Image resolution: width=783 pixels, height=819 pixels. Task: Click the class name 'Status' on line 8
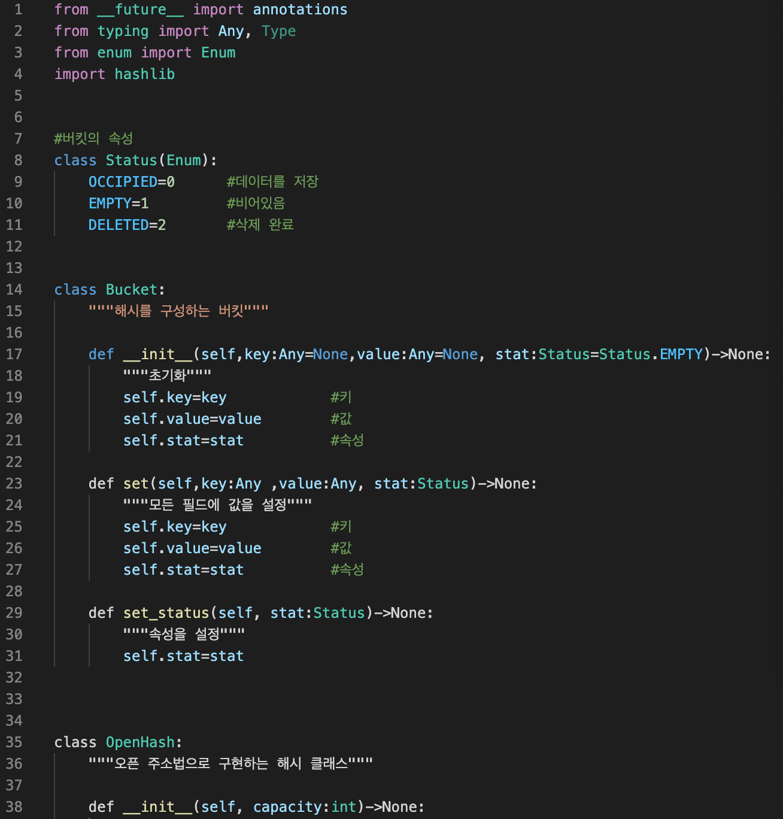pyautogui.click(x=131, y=160)
